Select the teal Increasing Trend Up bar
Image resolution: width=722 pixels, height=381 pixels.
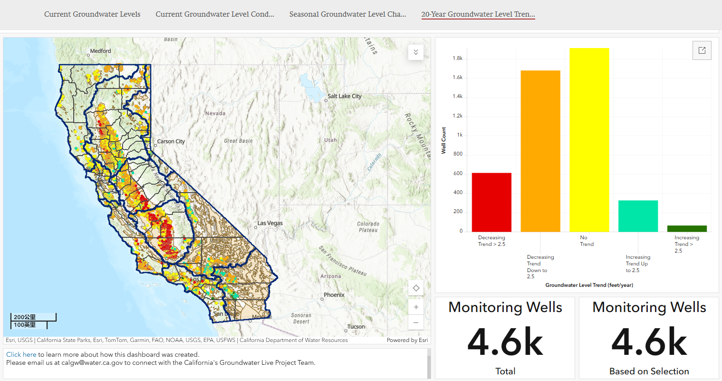638,216
